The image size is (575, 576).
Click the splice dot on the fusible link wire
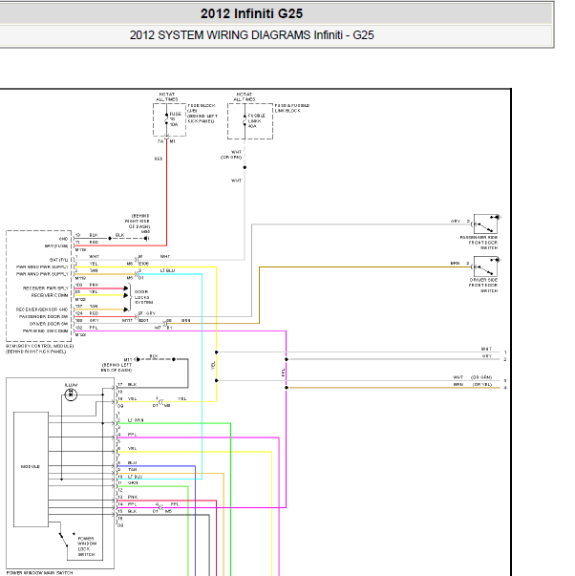(245, 167)
